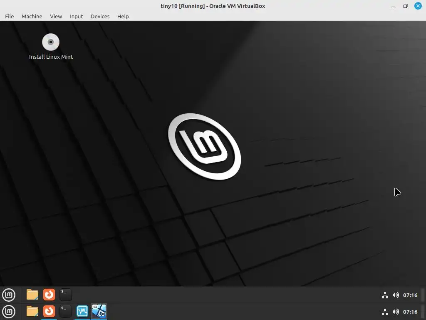This screenshot has height=320, width=426.
Task: Open the Mint menu inside the VM panel
Action: [9, 295]
